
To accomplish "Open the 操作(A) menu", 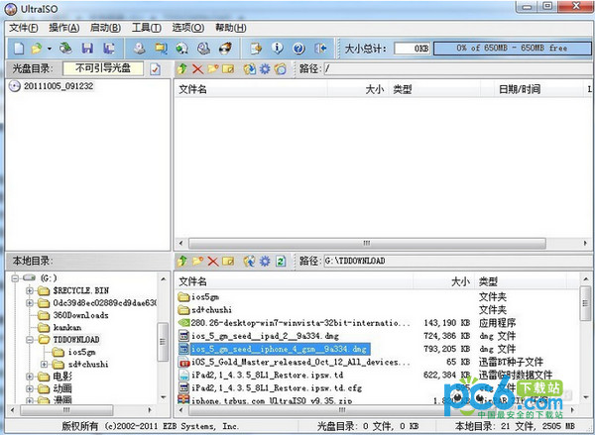I will point(64,28).
